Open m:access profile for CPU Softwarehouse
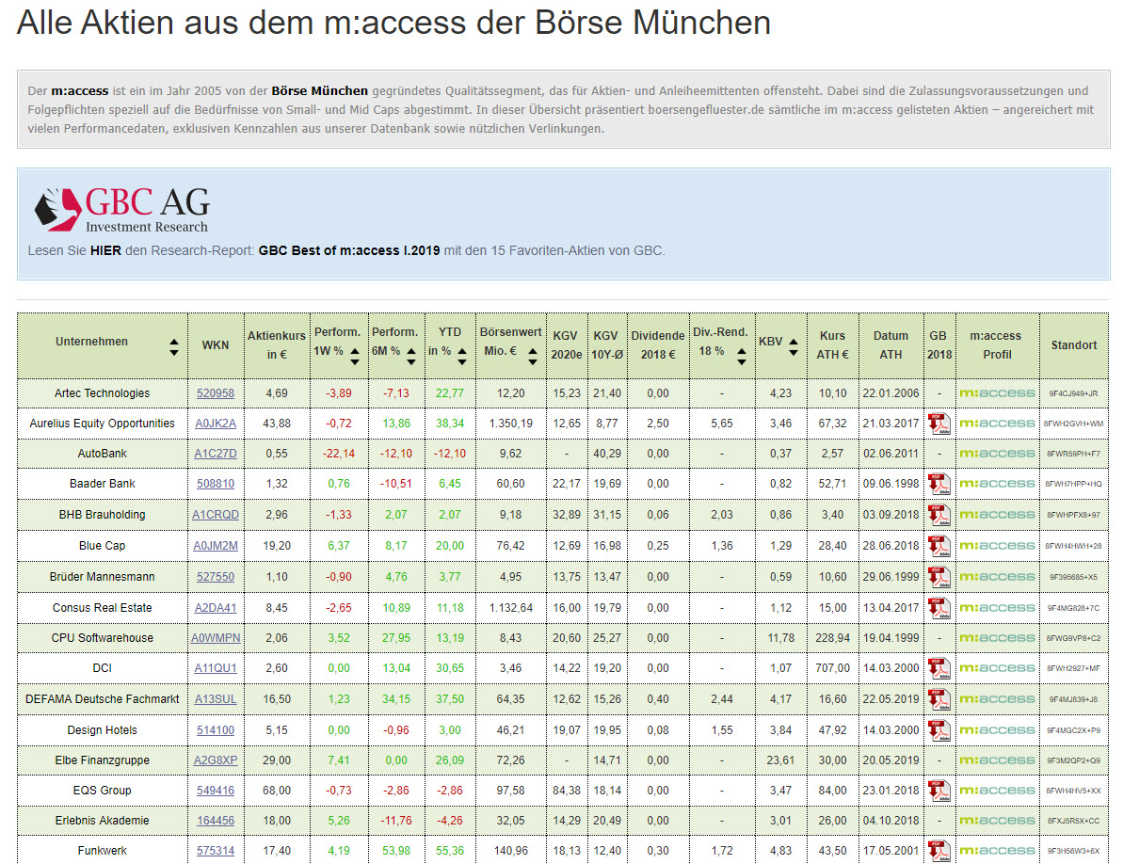 point(997,638)
